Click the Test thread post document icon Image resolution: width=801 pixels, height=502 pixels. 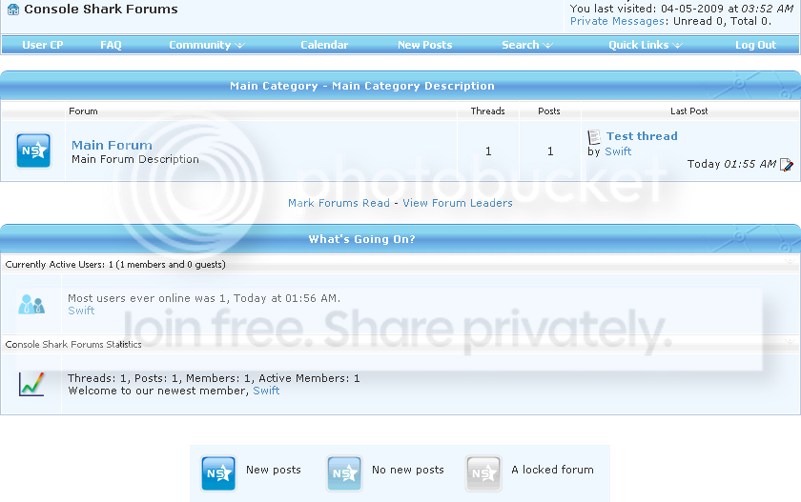pyautogui.click(x=594, y=137)
